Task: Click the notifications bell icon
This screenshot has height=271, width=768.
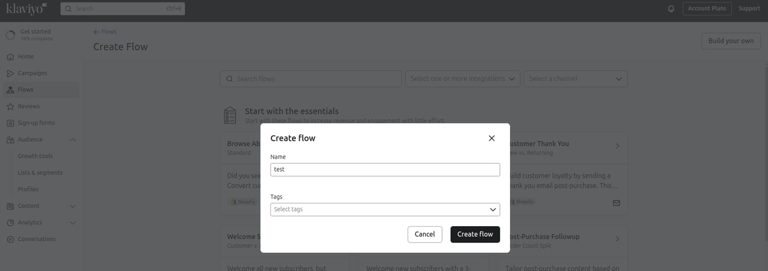Action: coord(671,8)
